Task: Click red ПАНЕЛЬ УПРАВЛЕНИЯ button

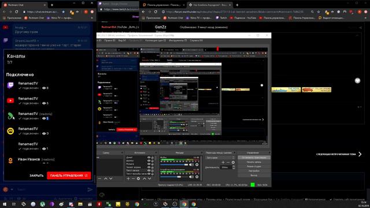Action: point(69,176)
